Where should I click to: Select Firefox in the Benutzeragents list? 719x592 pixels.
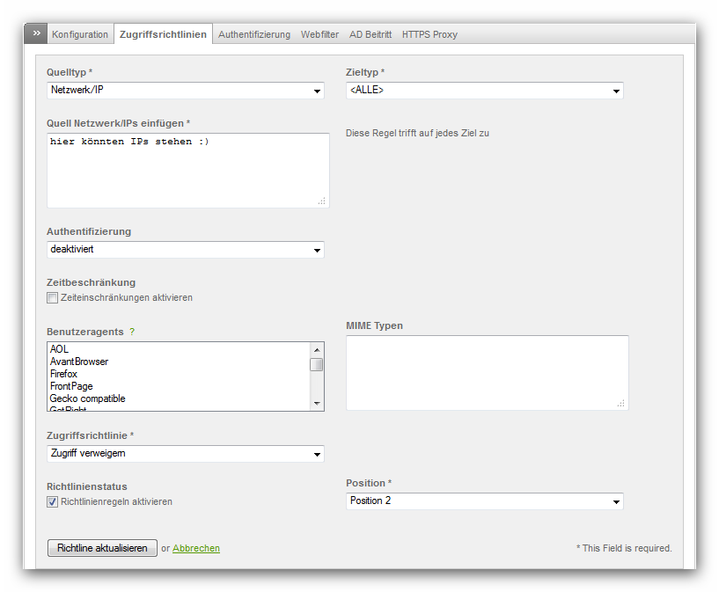point(64,374)
